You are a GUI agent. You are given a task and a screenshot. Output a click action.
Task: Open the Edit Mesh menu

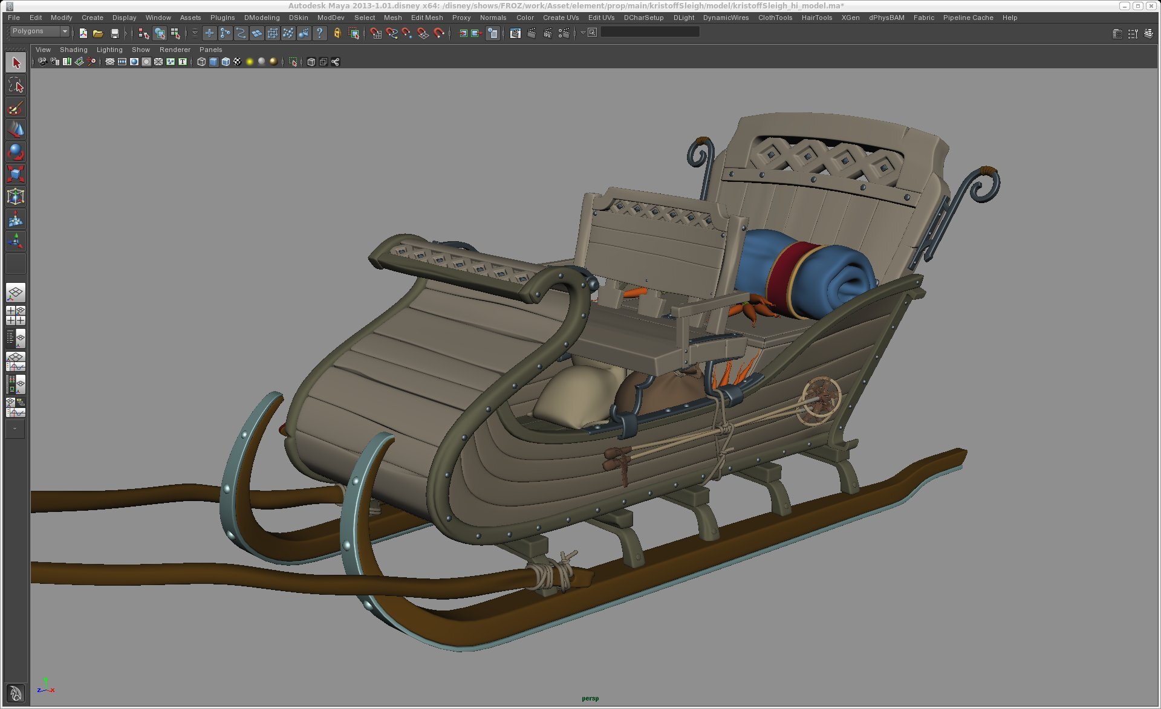[427, 18]
